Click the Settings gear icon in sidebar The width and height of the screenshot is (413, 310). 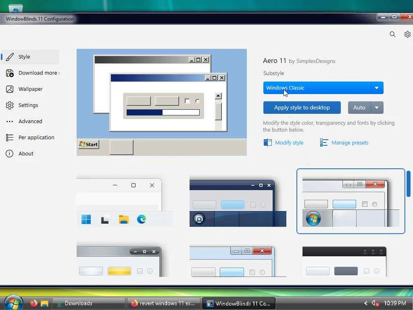[x=10, y=105]
